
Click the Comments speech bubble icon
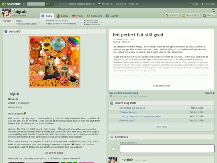[112, 137]
